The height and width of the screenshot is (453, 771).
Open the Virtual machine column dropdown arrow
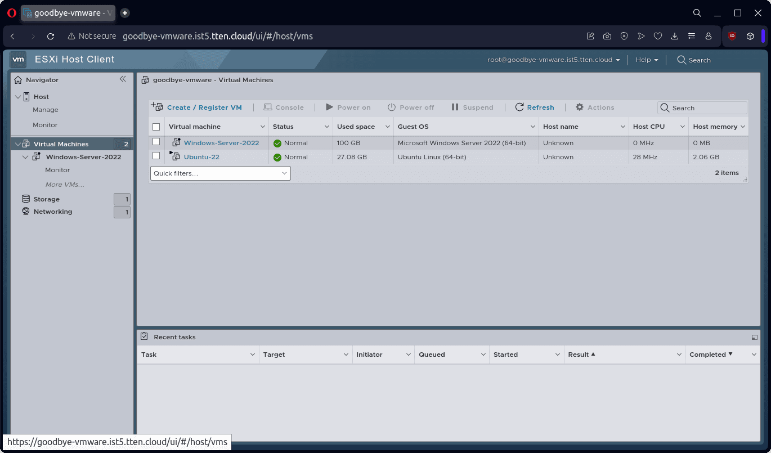(x=262, y=127)
